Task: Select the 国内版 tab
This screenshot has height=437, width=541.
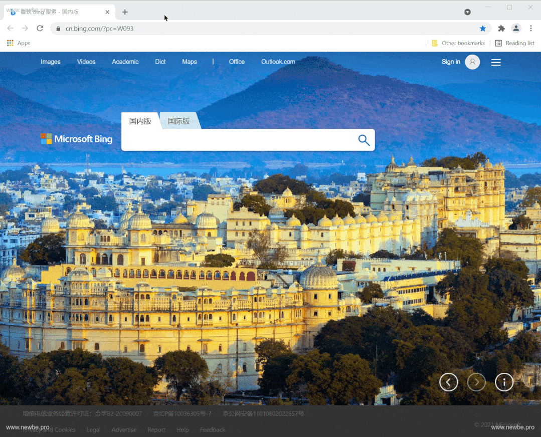Action: 140,121
